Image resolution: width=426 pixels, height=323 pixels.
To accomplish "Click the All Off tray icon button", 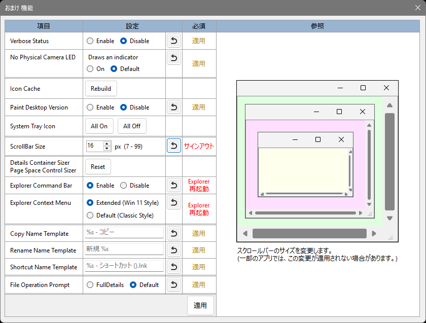I will [x=132, y=126].
